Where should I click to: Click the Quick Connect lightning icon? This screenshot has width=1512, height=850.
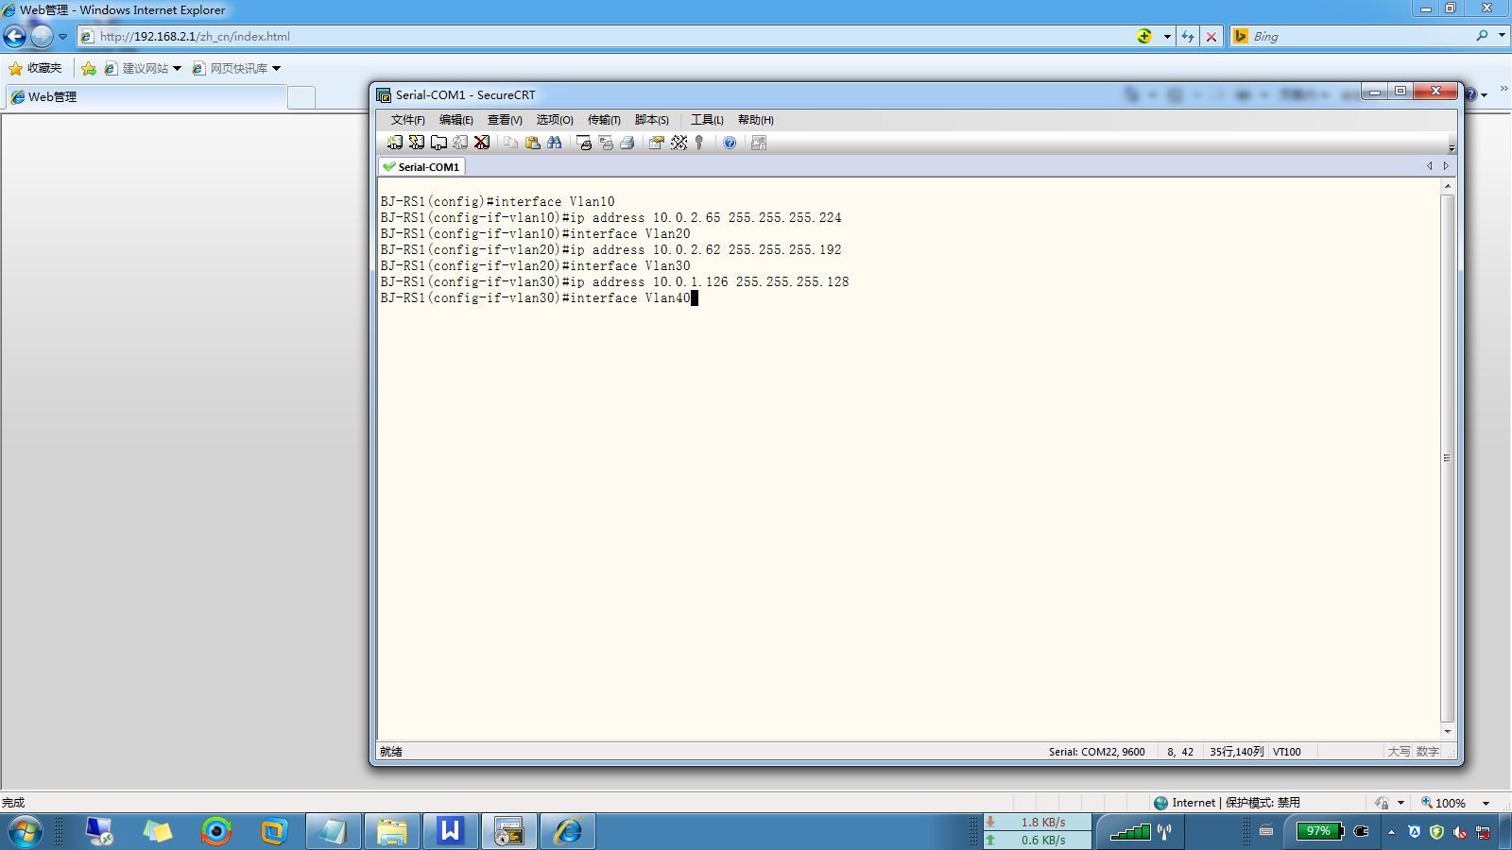coord(416,143)
